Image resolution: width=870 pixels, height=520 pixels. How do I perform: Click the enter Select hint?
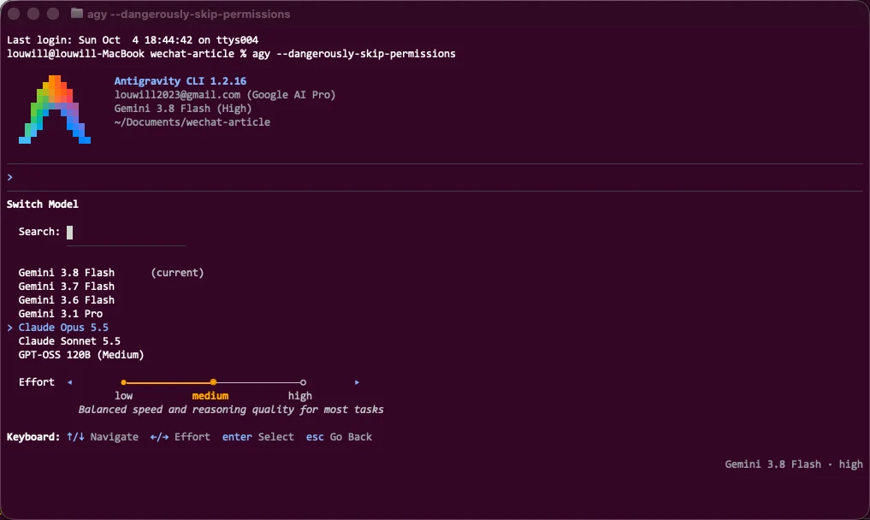258,437
